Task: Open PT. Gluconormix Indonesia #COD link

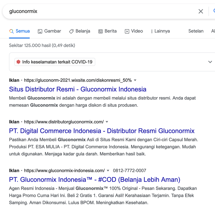Action: [94, 179]
